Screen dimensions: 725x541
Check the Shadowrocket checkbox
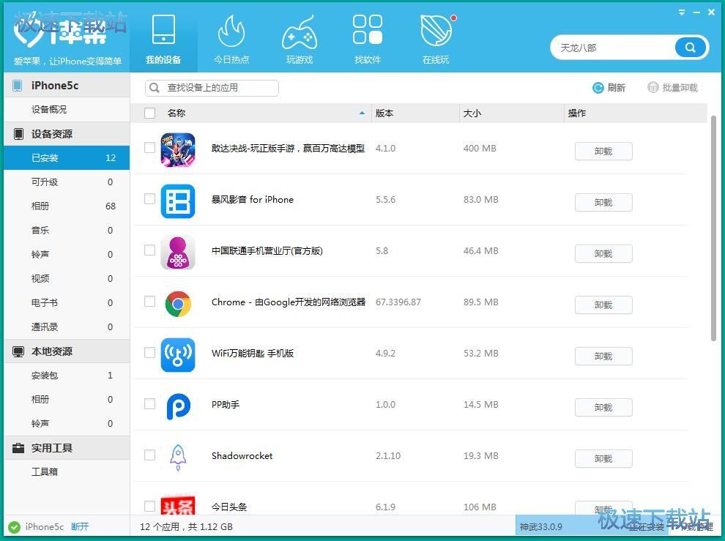pos(149,455)
